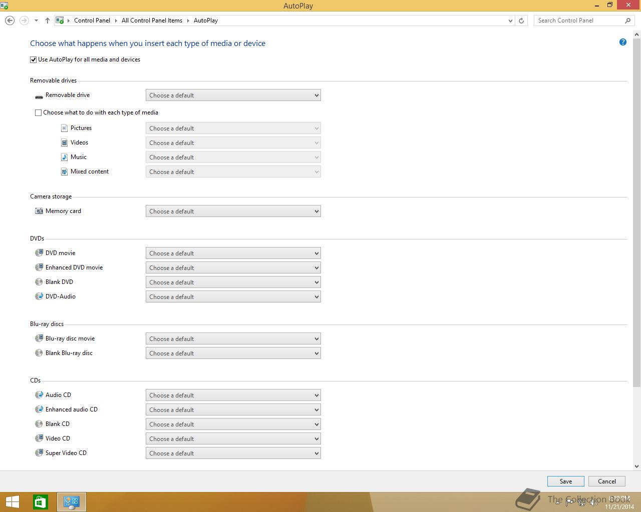Viewport: 641px width, 512px height.
Task: Expand the address bar history dropdown
Action: tap(510, 20)
